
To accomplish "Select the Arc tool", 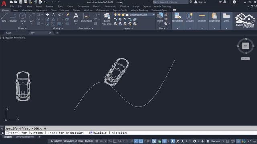I will [x=32, y=18].
